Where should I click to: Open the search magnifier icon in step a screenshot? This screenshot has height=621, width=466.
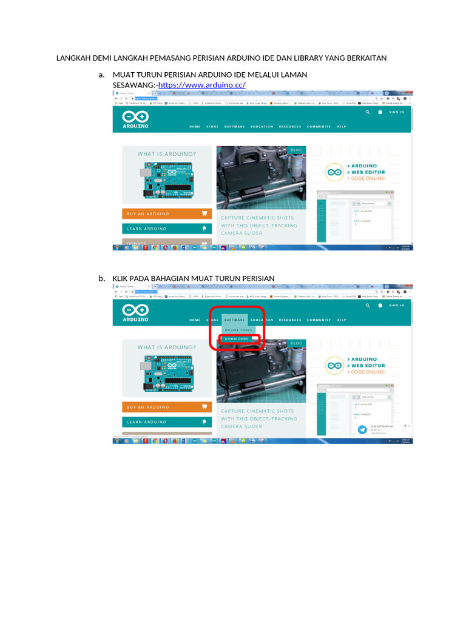point(368,112)
